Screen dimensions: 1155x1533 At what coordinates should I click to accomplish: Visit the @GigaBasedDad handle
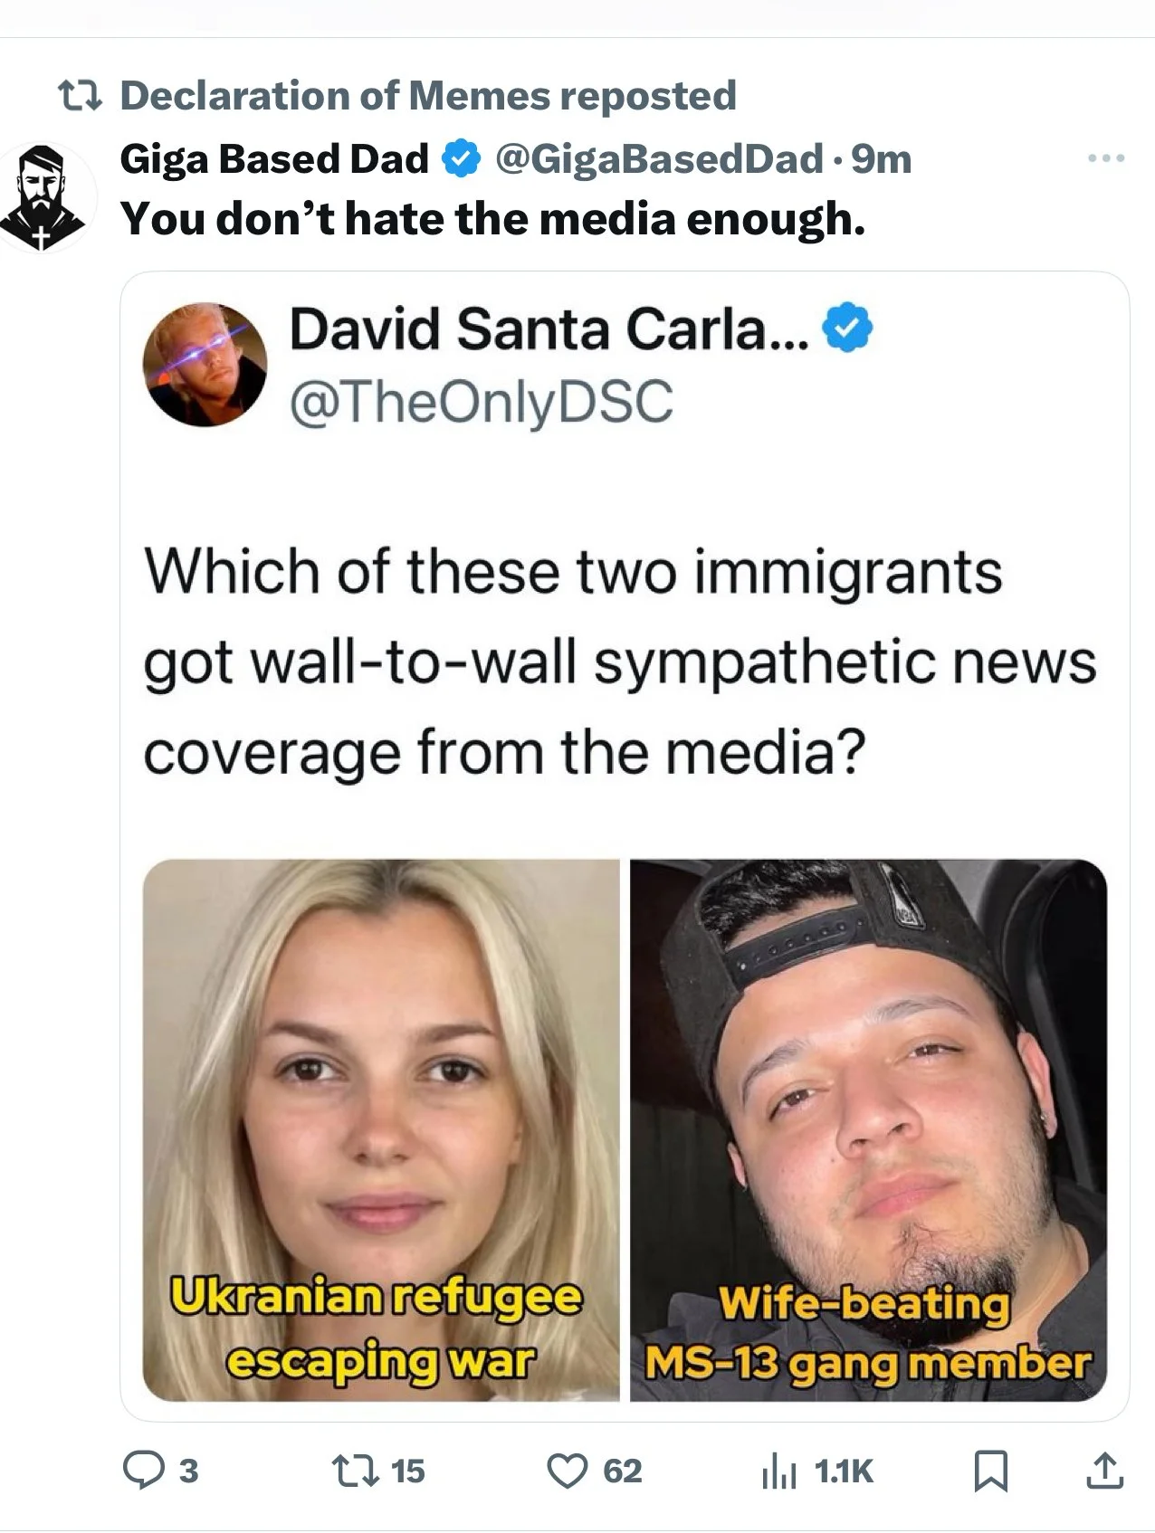pos(658,159)
